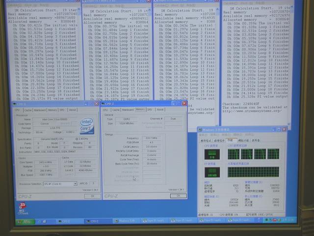Viewport: 314px width, 236px height.
Task: Click the CPU usage gauge in Task Manager
Action: (212, 154)
